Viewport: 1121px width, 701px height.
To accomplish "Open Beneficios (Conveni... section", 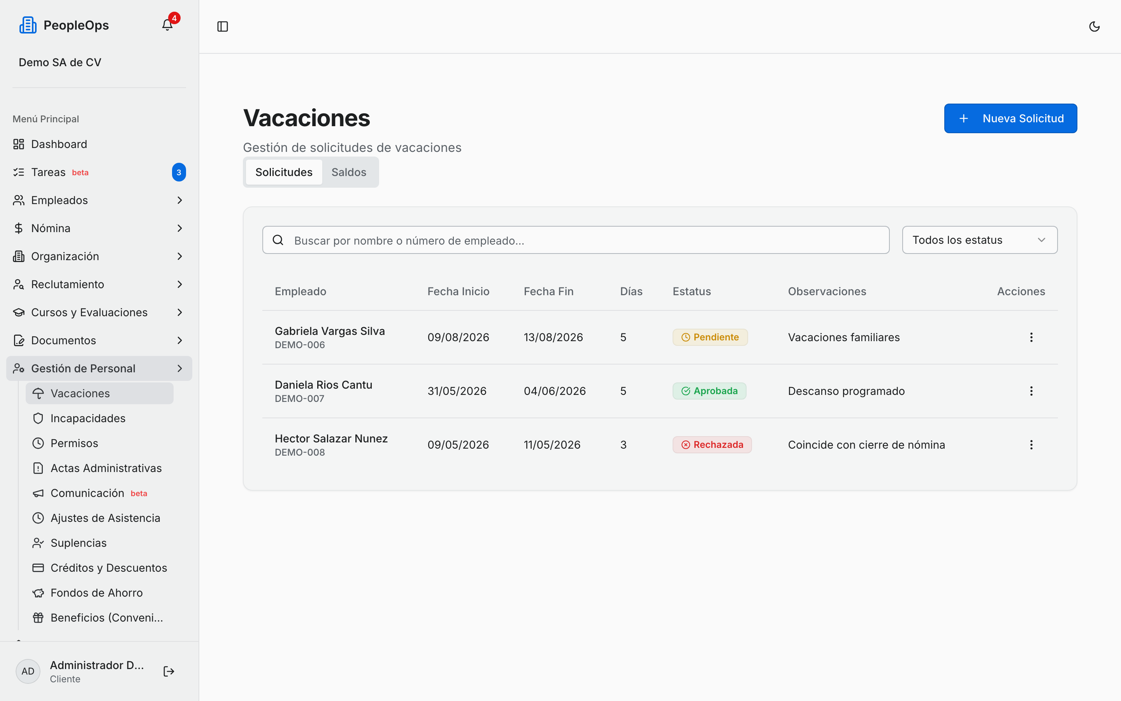I will tap(100, 618).
